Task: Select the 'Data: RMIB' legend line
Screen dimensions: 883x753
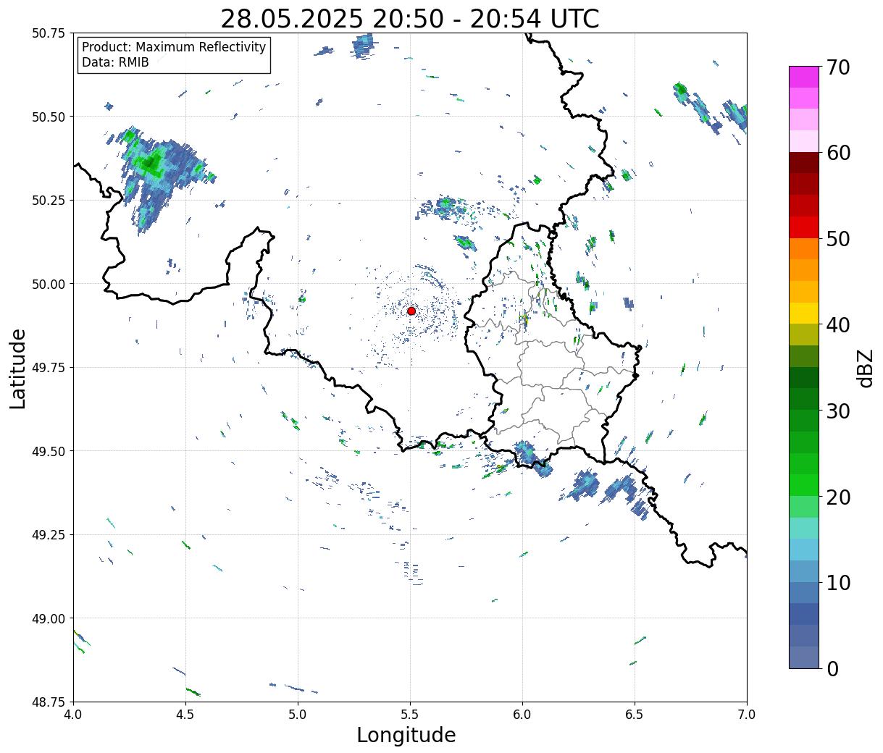Action: click(x=115, y=63)
